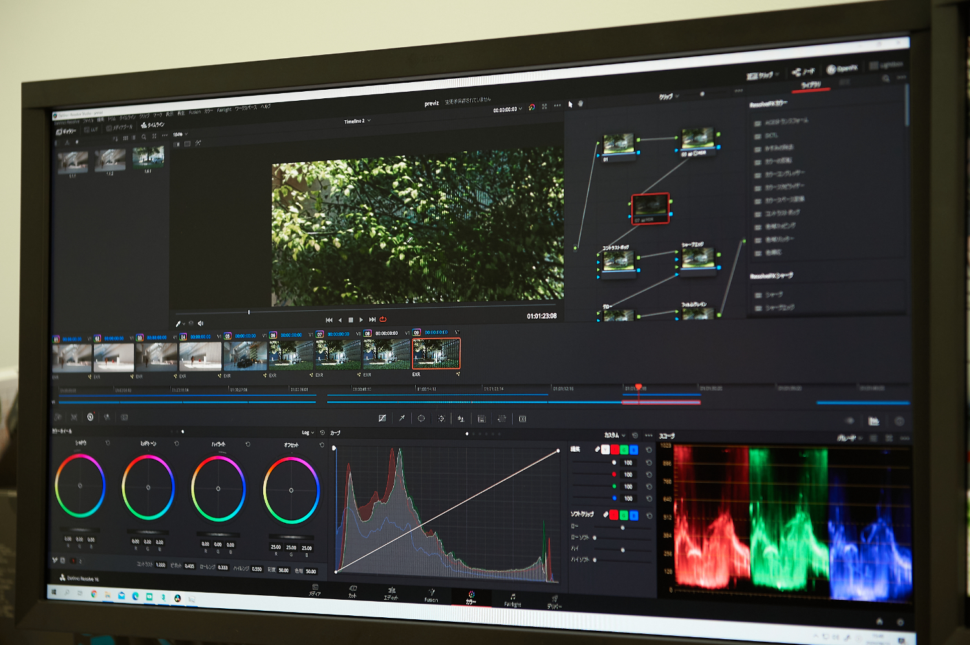Click the audio mute speaker icon under viewer
970x645 pixels.
pyautogui.click(x=200, y=323)
